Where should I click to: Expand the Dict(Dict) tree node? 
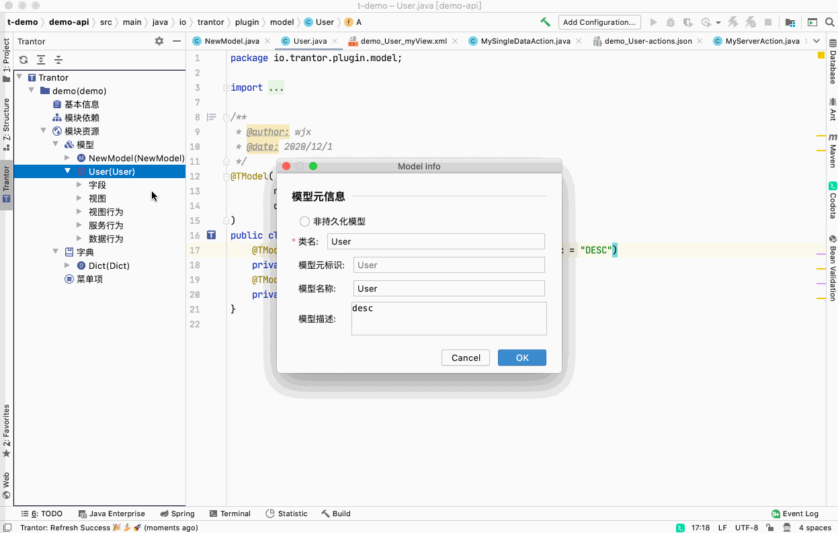[x=67, y=265]
